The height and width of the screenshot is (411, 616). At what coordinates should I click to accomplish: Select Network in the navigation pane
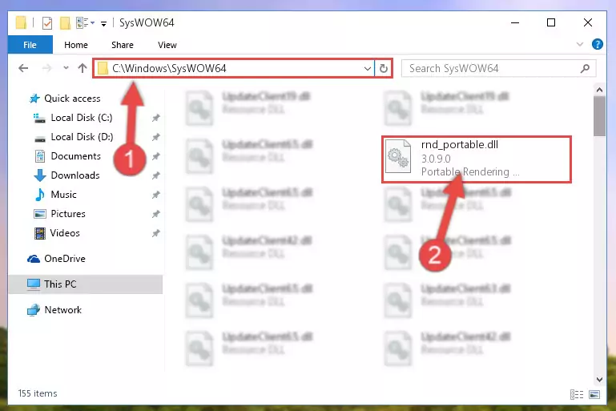(62, 309)
